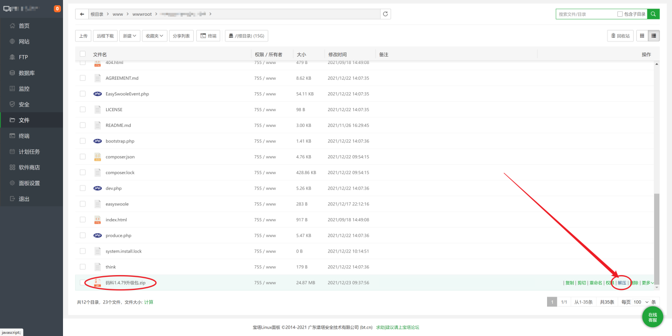Toggle the select-all files header checkbox
The image size is (672, 336).
pyautogui.click(x=82, y=54)
